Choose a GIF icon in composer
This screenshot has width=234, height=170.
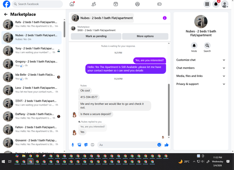coord(93,145)
